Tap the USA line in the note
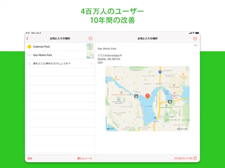The image size is (225, 168). coord(100,62)
